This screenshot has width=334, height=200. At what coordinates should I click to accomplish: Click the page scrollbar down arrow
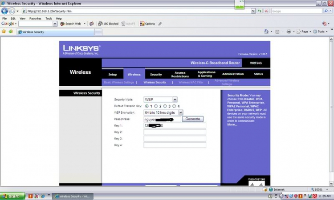(331, 184)
